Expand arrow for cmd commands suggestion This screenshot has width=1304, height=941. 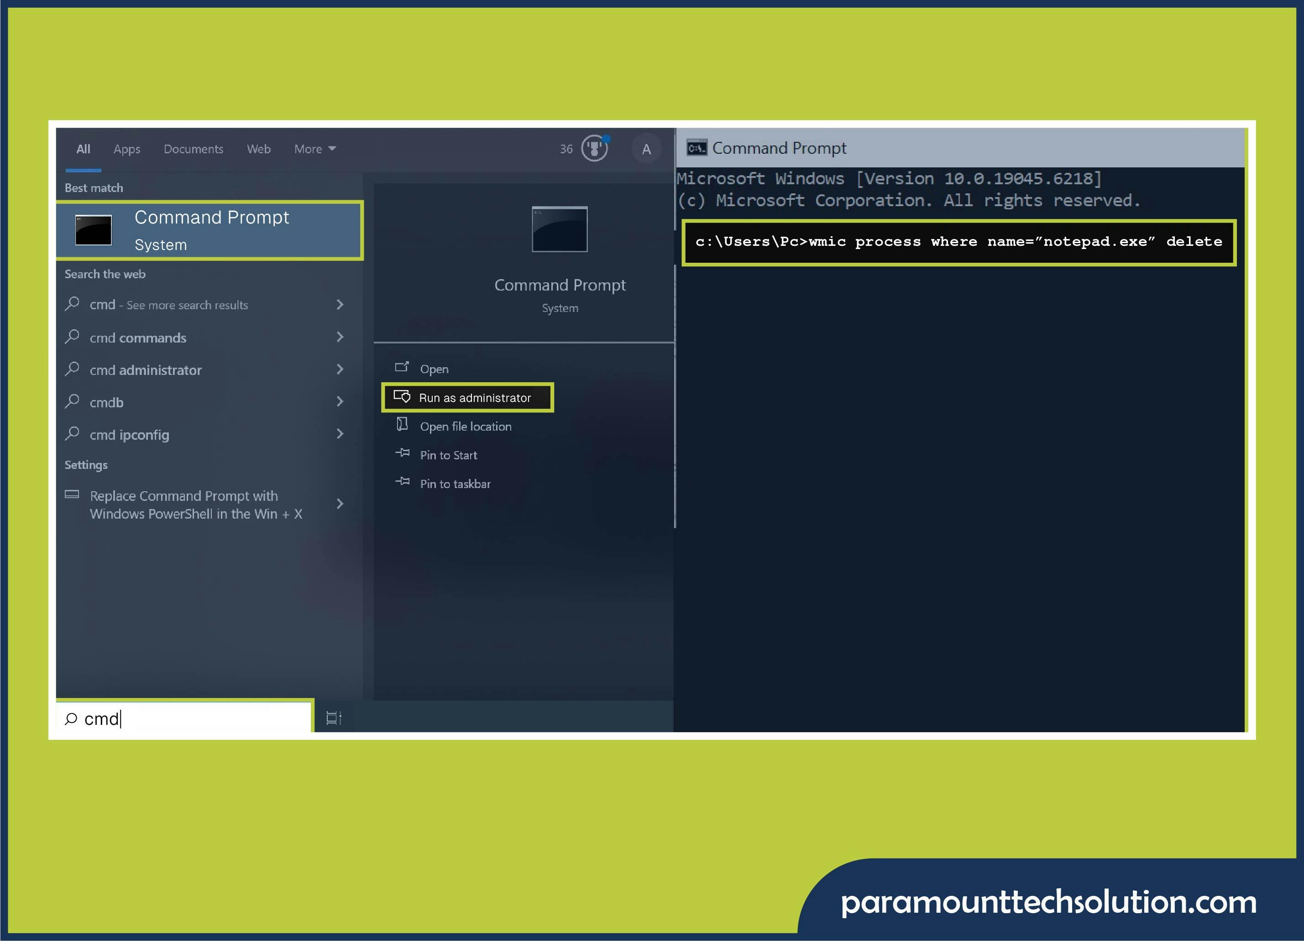(340, 337)
